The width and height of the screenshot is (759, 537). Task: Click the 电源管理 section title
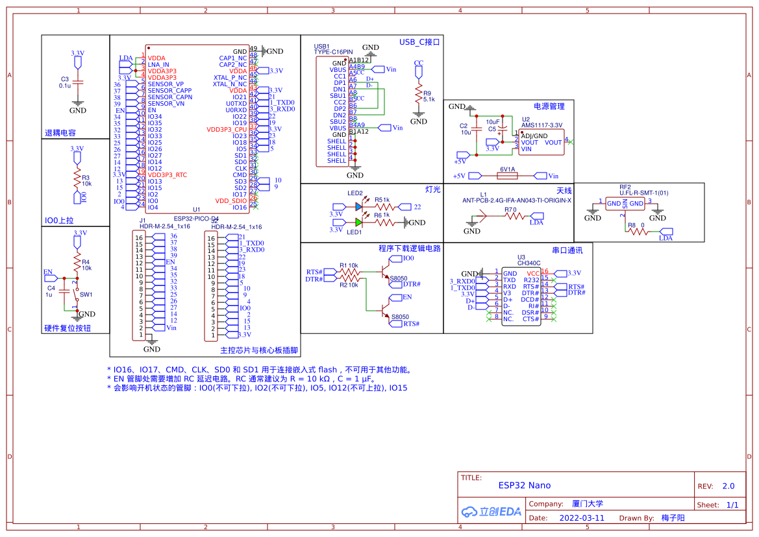pyautogui.click(x=549, y=106)
